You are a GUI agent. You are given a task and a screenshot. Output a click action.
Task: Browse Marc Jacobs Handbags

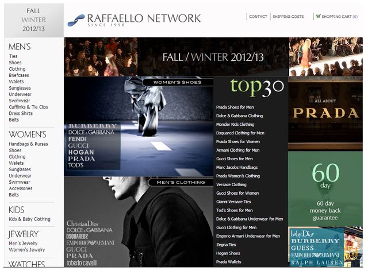click(x=237, y=167)
